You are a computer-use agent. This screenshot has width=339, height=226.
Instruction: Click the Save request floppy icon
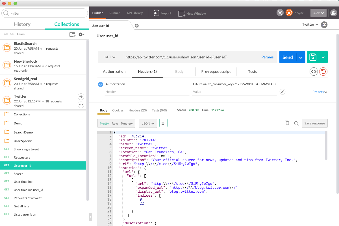coord(313,57)
